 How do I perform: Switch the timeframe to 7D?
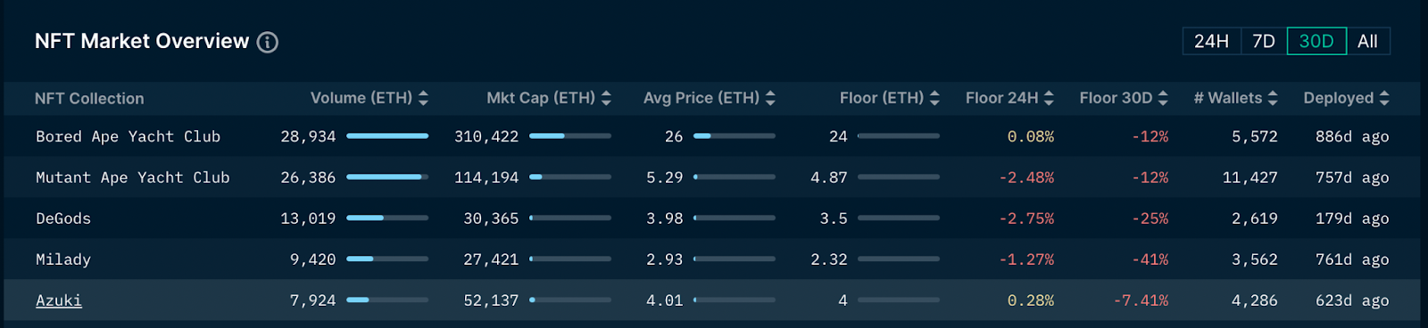pos(1264,41)
